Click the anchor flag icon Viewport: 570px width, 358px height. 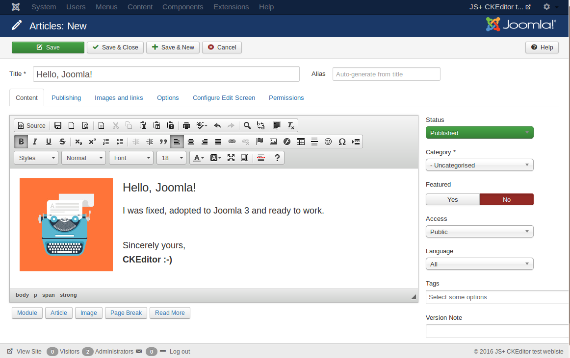click(259, 142)
